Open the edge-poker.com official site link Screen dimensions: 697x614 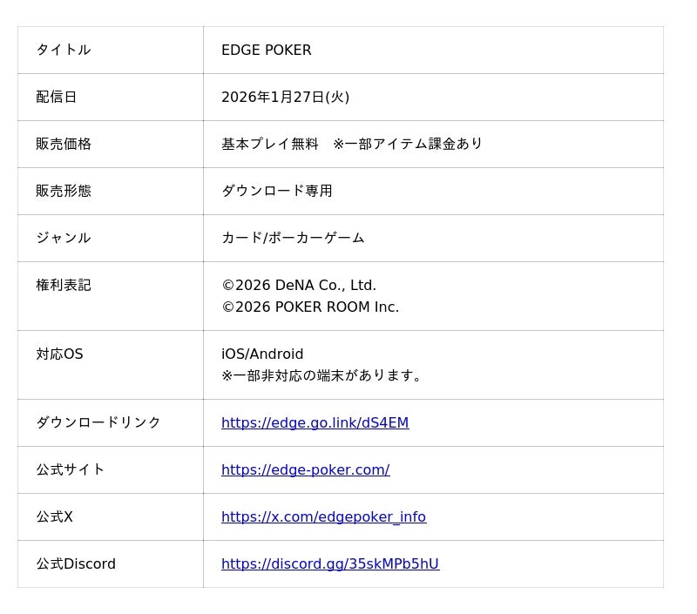pyautogui.click(x=306, y=469)
